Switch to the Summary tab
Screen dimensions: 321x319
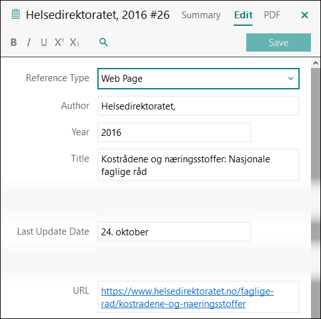[201, 15]
